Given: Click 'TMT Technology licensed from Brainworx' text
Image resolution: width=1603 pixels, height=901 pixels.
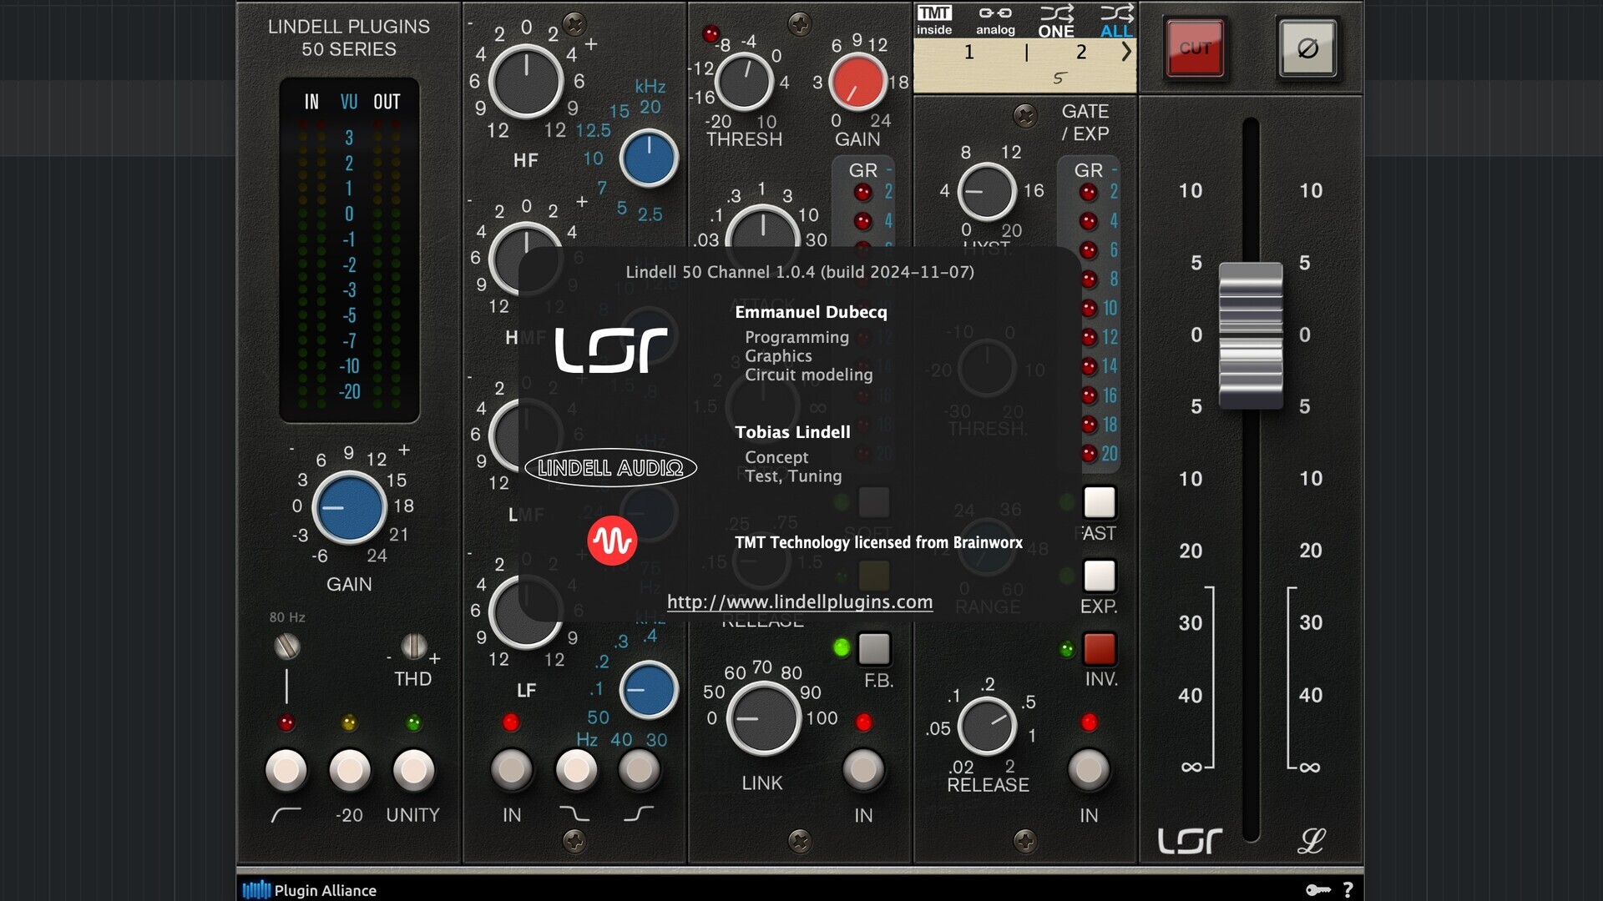Looking at the screenshot, I should pyautogui.click(x=878, y=542).
